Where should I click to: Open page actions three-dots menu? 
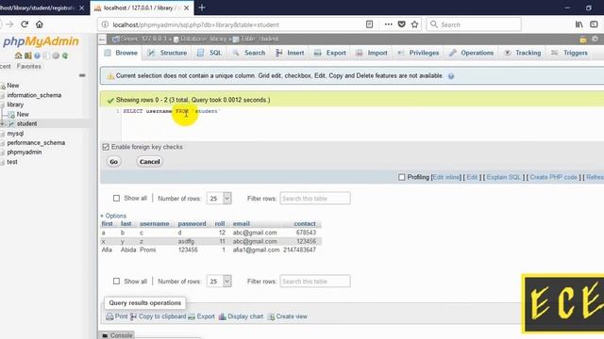[388, 24]
